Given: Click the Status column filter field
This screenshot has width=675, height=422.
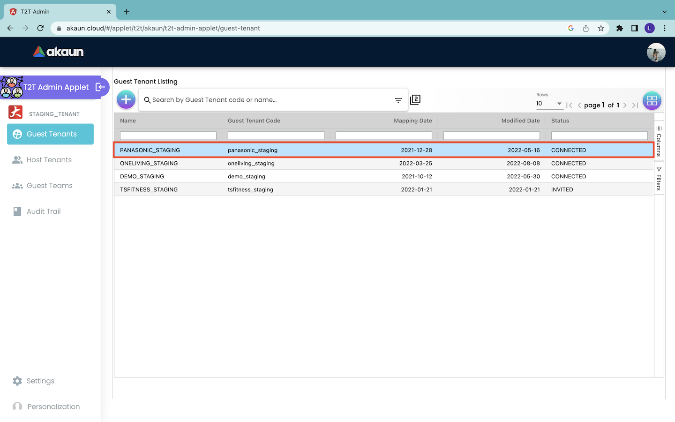Looking at the screenshot, I should [x=599, y=136].
